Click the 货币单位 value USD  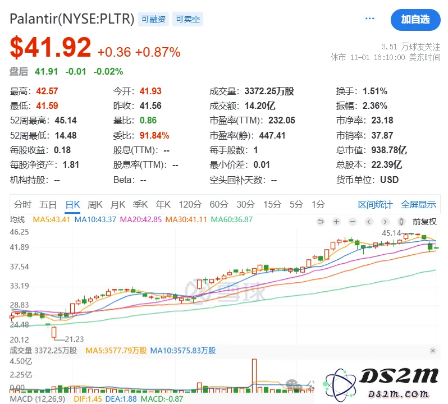[390, 180]
